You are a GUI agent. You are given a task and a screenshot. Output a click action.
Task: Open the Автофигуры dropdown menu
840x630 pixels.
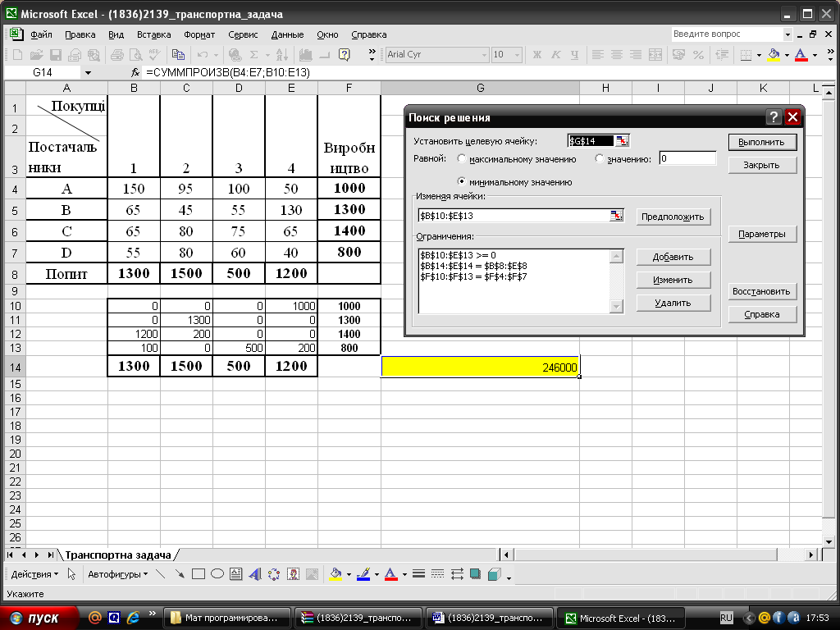(x=117, y=574)
